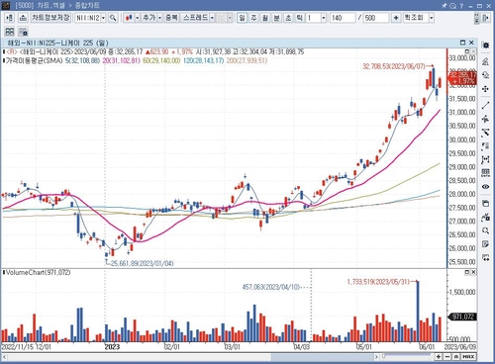Toggle the eye visibility icon in sidebar
Image resolution: width=495 pixels, height=364 pixels.
485,187
